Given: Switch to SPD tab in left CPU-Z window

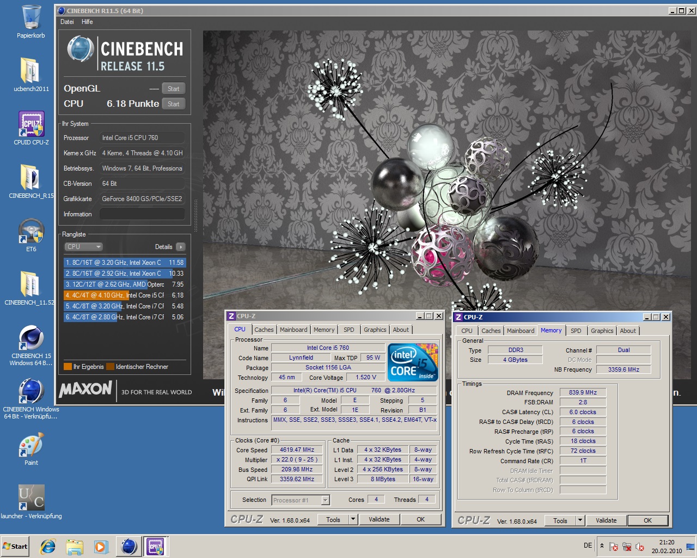Looking at the screenshot, I should click(349, 330).
